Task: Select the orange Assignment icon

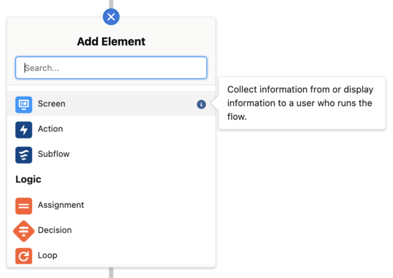Action: point(24,205)
